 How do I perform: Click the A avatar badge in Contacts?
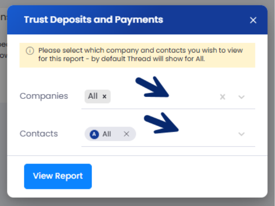pos(94,134)
